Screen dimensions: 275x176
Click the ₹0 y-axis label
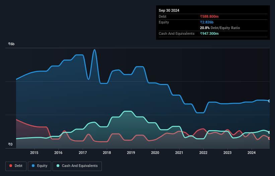[10, 145]
